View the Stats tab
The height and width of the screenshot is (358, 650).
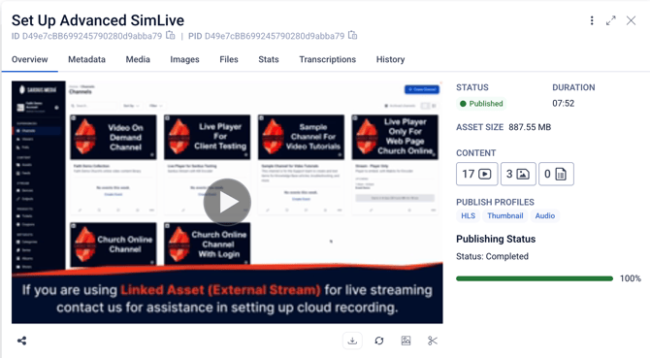(269, 60)
